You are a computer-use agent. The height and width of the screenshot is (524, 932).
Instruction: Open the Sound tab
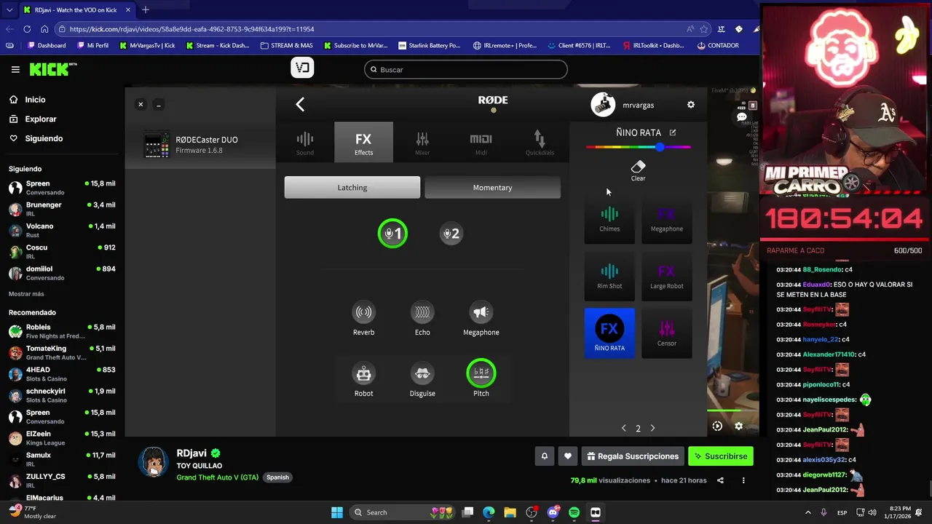point(305,143)
